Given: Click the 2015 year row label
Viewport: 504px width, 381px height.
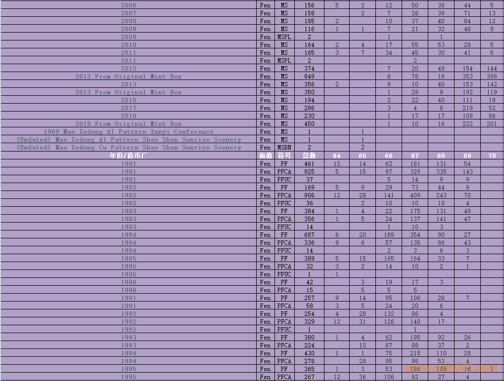Looking at the screenshot, I should 129,100.
